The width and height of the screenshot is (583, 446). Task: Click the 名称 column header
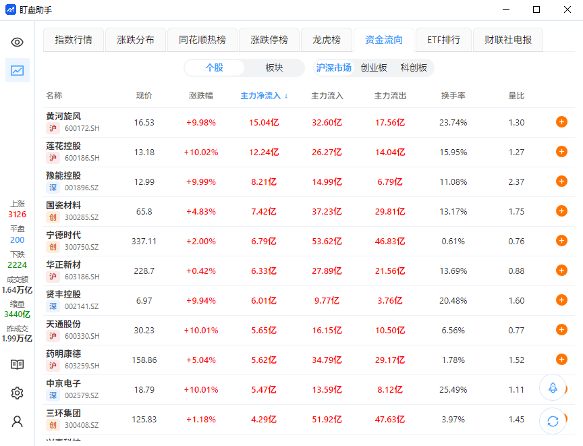pos(54,96)
